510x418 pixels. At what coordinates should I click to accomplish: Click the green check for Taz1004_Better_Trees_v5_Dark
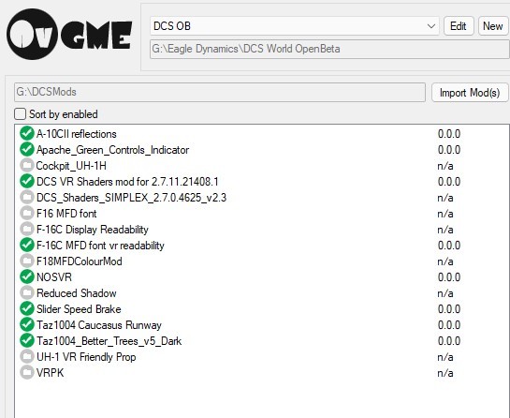(27, 341)
